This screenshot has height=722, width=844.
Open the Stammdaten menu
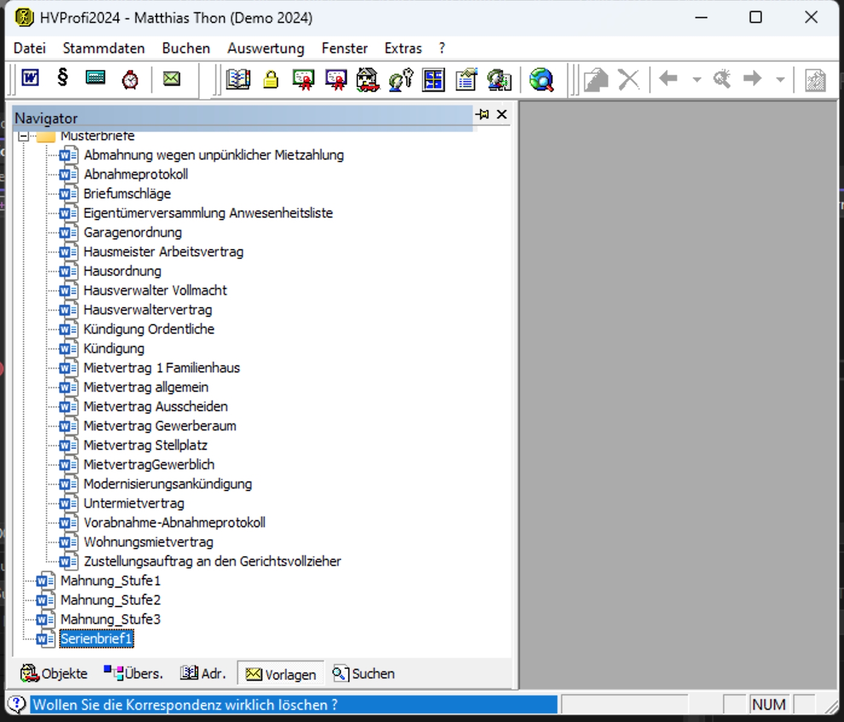click(x=104, y=48)
